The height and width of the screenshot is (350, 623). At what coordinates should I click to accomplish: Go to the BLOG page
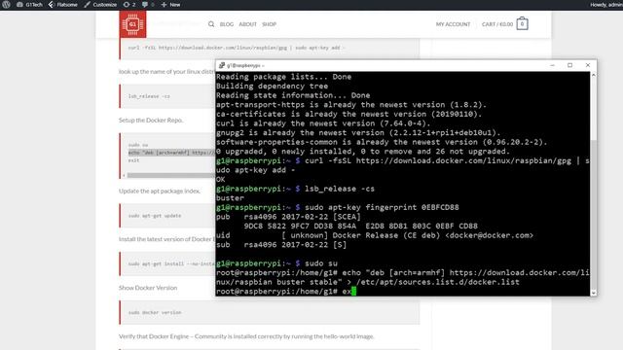click(x=227, y=24)
